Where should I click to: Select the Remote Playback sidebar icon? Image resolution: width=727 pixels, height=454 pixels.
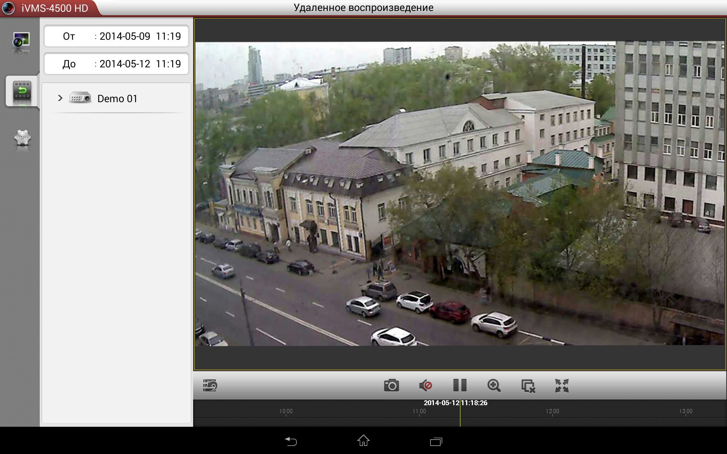pos(22,91)
